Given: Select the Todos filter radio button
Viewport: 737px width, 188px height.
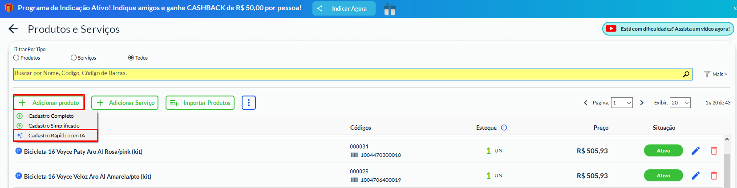Looking at the screenshot, I should [131, 58].
